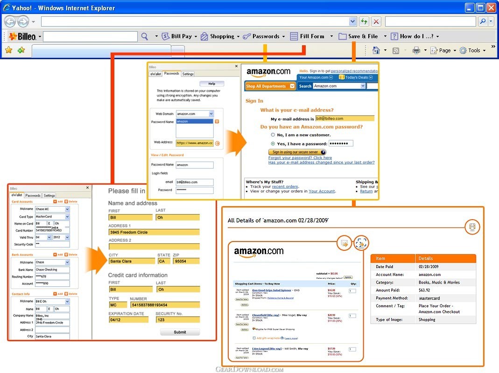Viewport: 499px width, 373px height.
Task: Click the Submit button on the form
Action: tap(180, 332)
